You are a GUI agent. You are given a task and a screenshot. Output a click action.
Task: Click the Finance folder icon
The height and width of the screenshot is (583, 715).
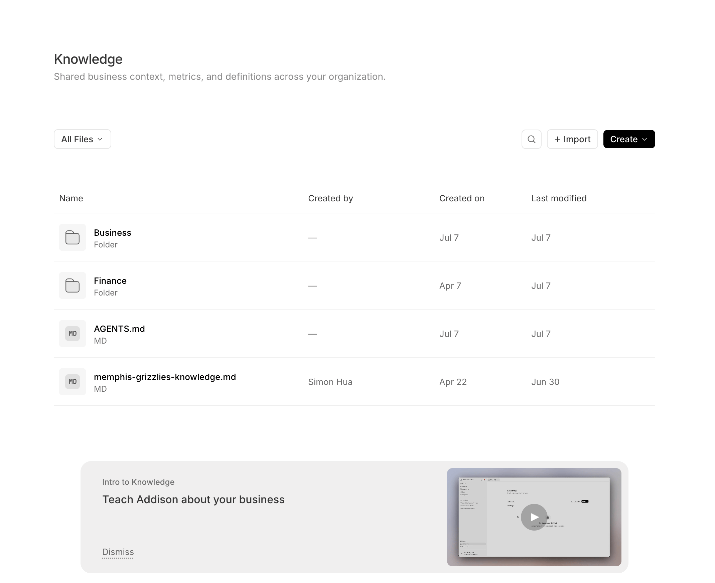72,285
